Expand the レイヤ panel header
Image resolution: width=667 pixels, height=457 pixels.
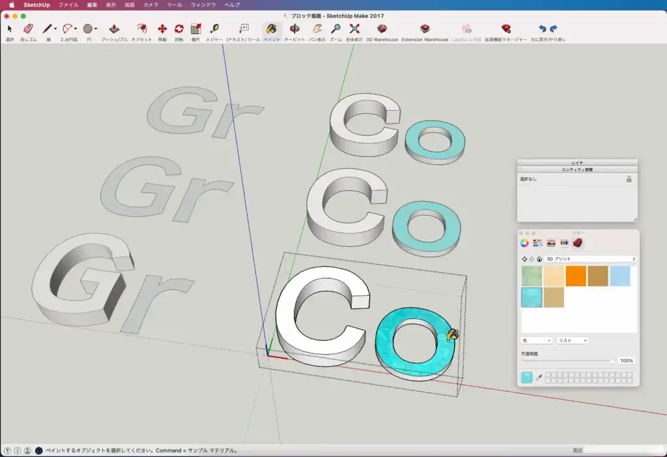577,163
